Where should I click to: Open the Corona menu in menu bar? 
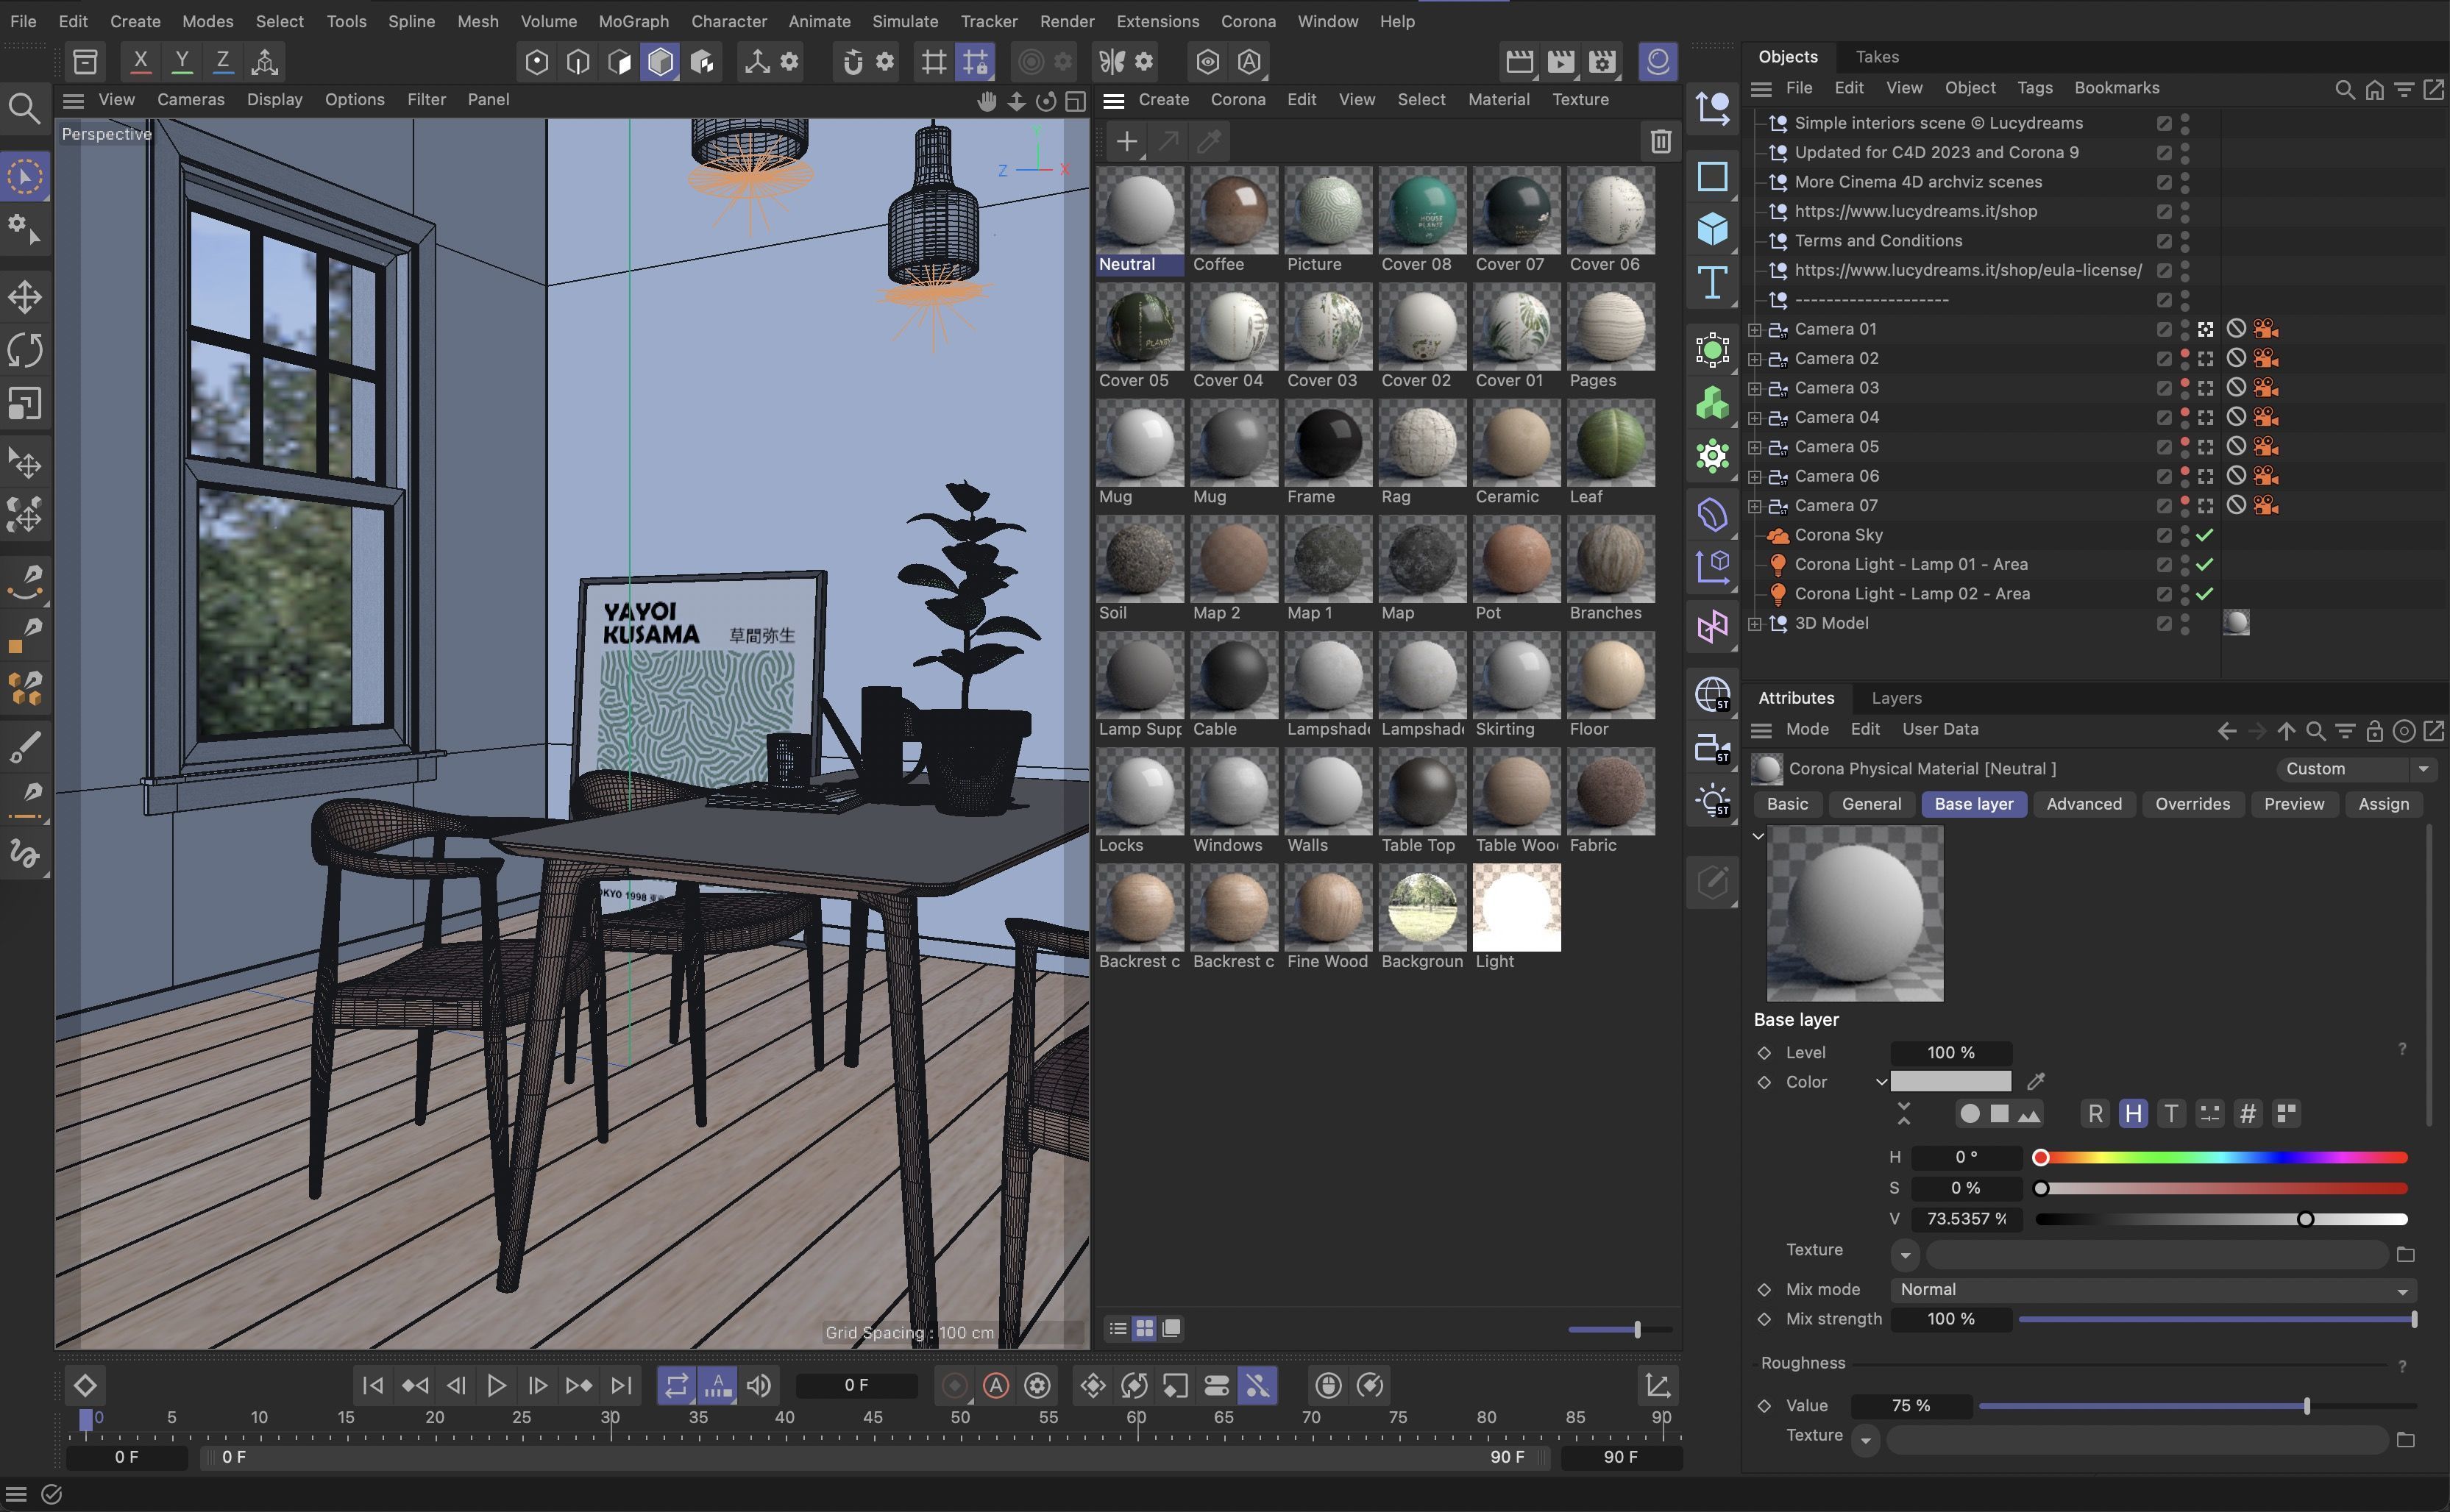pos(1248,21)
